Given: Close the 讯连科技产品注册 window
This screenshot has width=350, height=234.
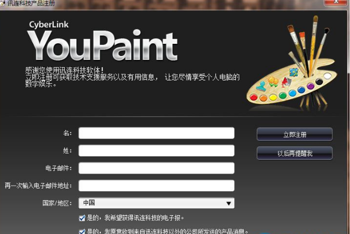Looking at the screenshot, I should (336, 2).
